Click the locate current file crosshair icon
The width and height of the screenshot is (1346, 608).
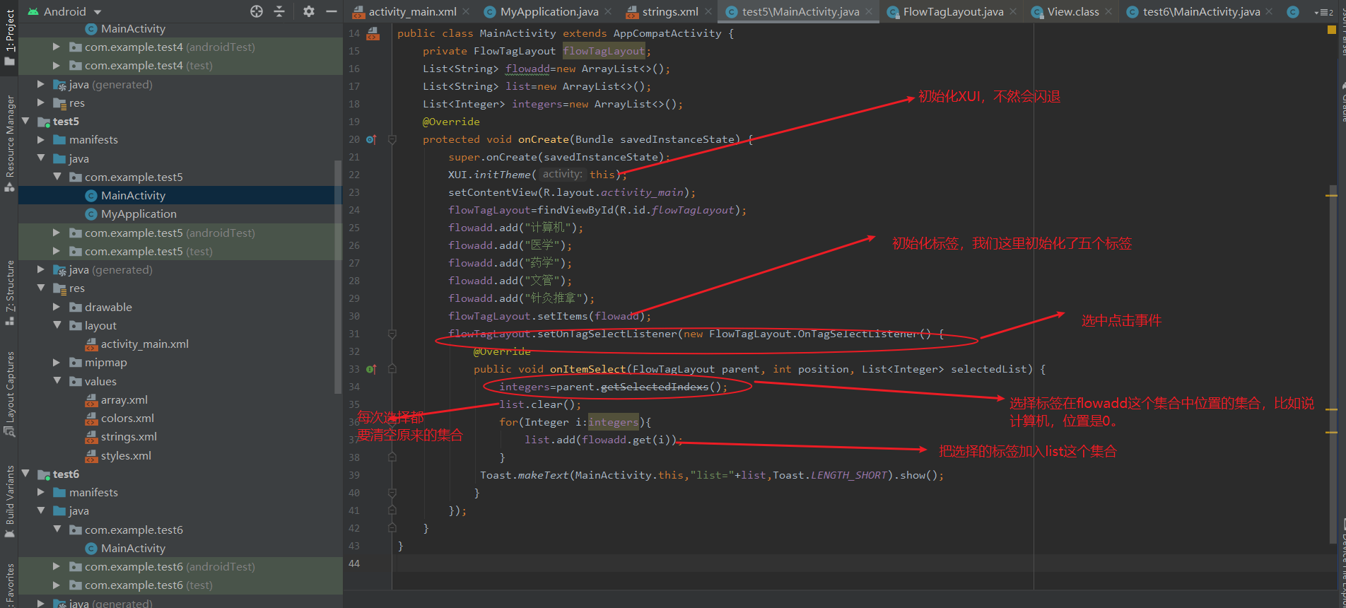[x=257, y=11]
